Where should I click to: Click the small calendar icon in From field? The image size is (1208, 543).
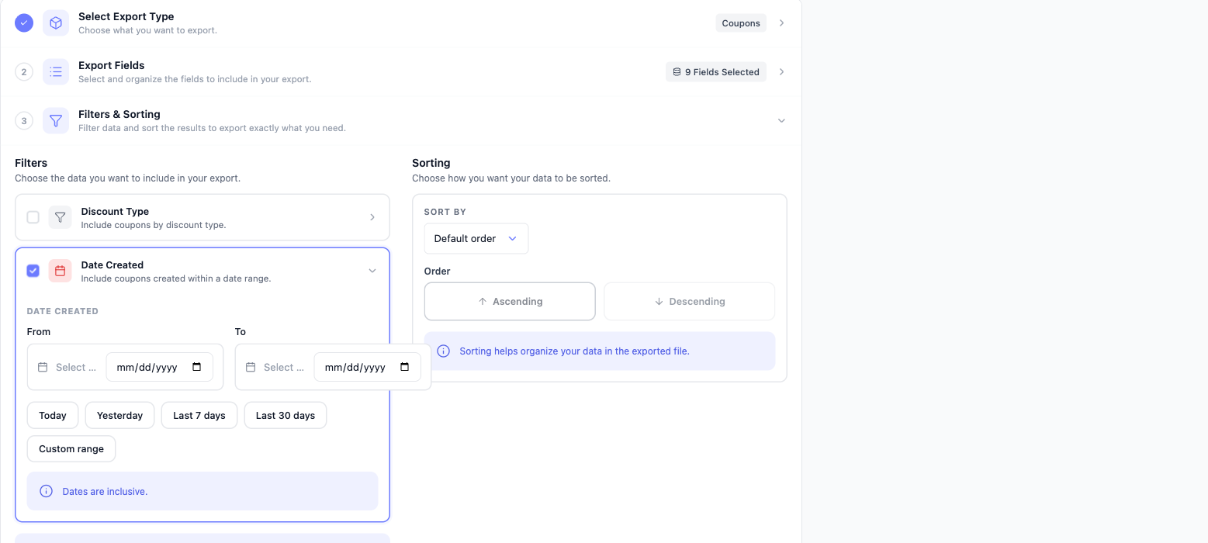43,367
